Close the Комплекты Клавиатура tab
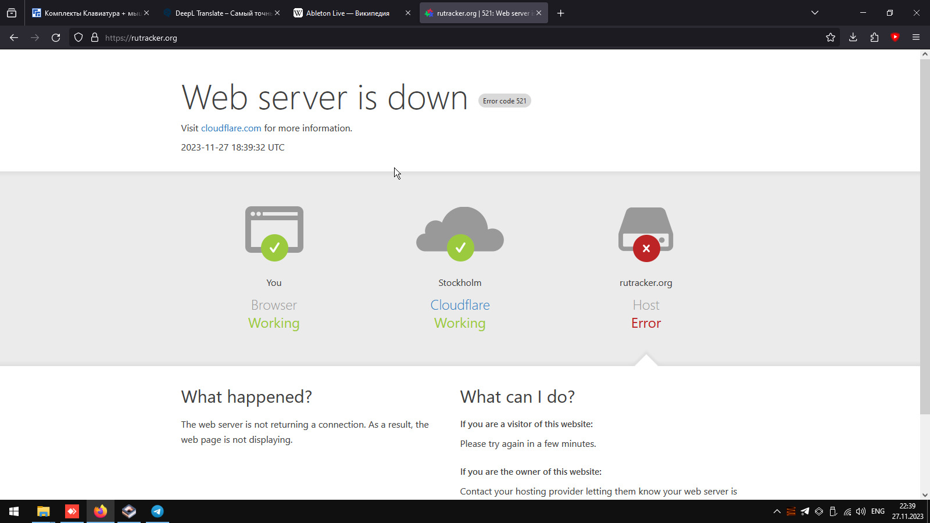 tap(146, 13)
